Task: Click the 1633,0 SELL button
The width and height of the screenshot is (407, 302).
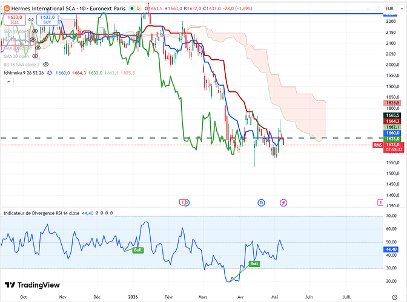Action: point(15,19)
